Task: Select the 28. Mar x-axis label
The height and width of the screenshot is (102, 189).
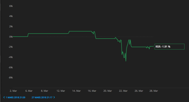Action: (x=154, y=91)
